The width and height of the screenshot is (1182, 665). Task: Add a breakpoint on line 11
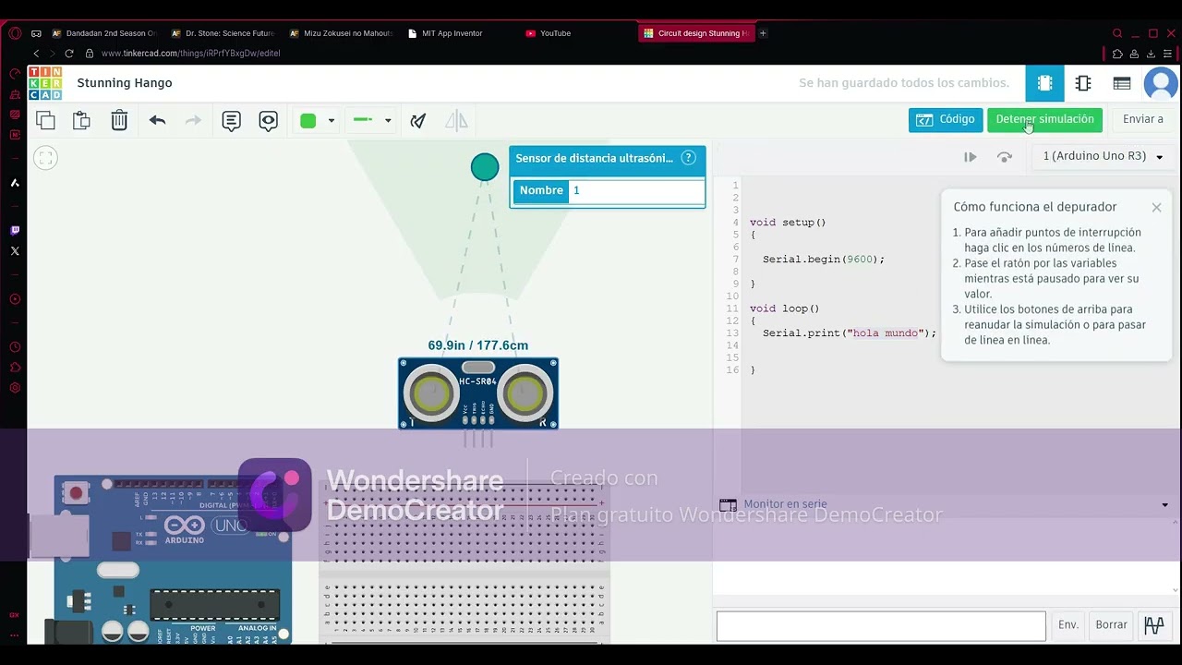(733, 308)
